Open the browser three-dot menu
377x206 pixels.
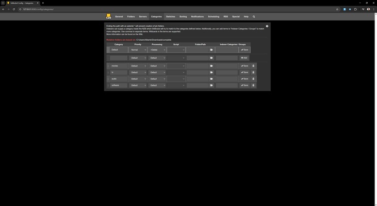[373, 9]
